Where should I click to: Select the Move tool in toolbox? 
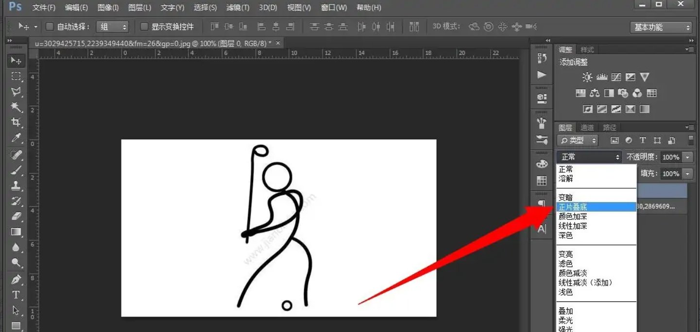16,61
